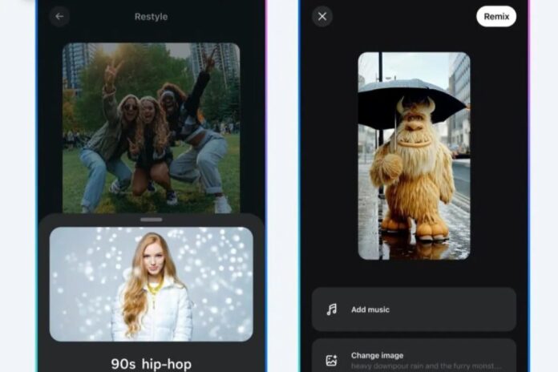This screenshot has height=372, width=558.
Task: Tap the Add music option
Action: tap(414, 309)
